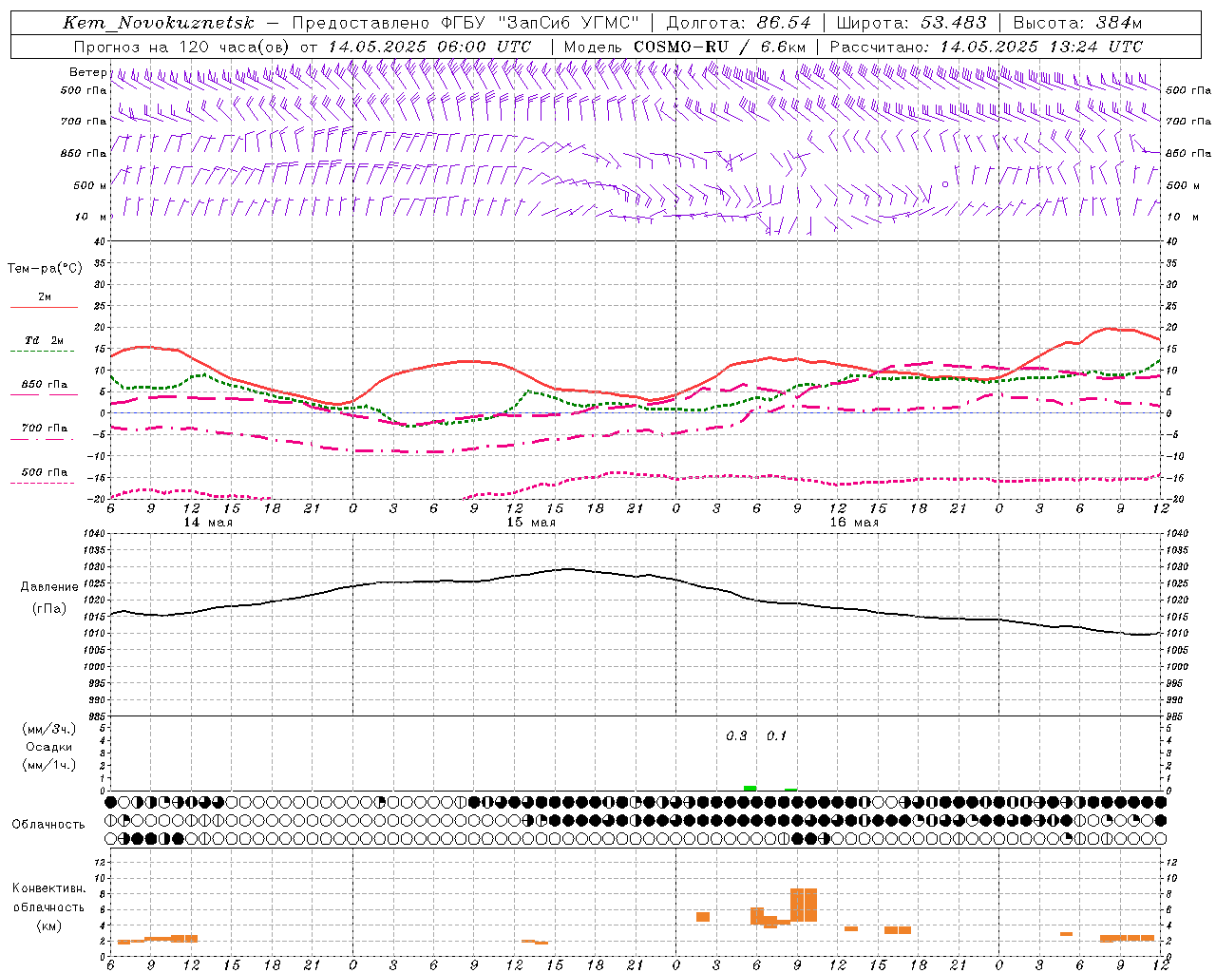Screen dimensions: 1216x973
Task: Click the Kem_Novokuznetsk station title
Action: tap(159, 23)
